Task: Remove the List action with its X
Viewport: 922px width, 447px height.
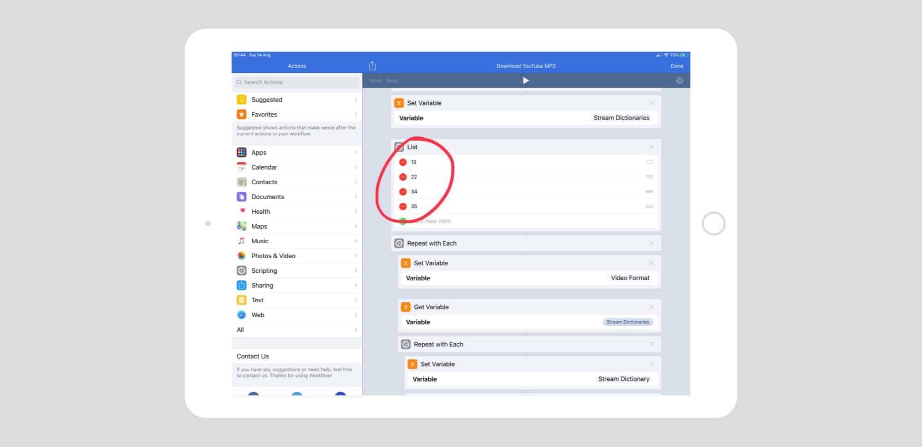Action: tap(651, 147)
